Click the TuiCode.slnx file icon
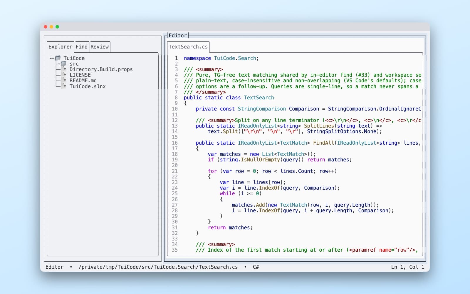This screenshot has width=470, height=294. pyautogui.click(x=64, y=86)
